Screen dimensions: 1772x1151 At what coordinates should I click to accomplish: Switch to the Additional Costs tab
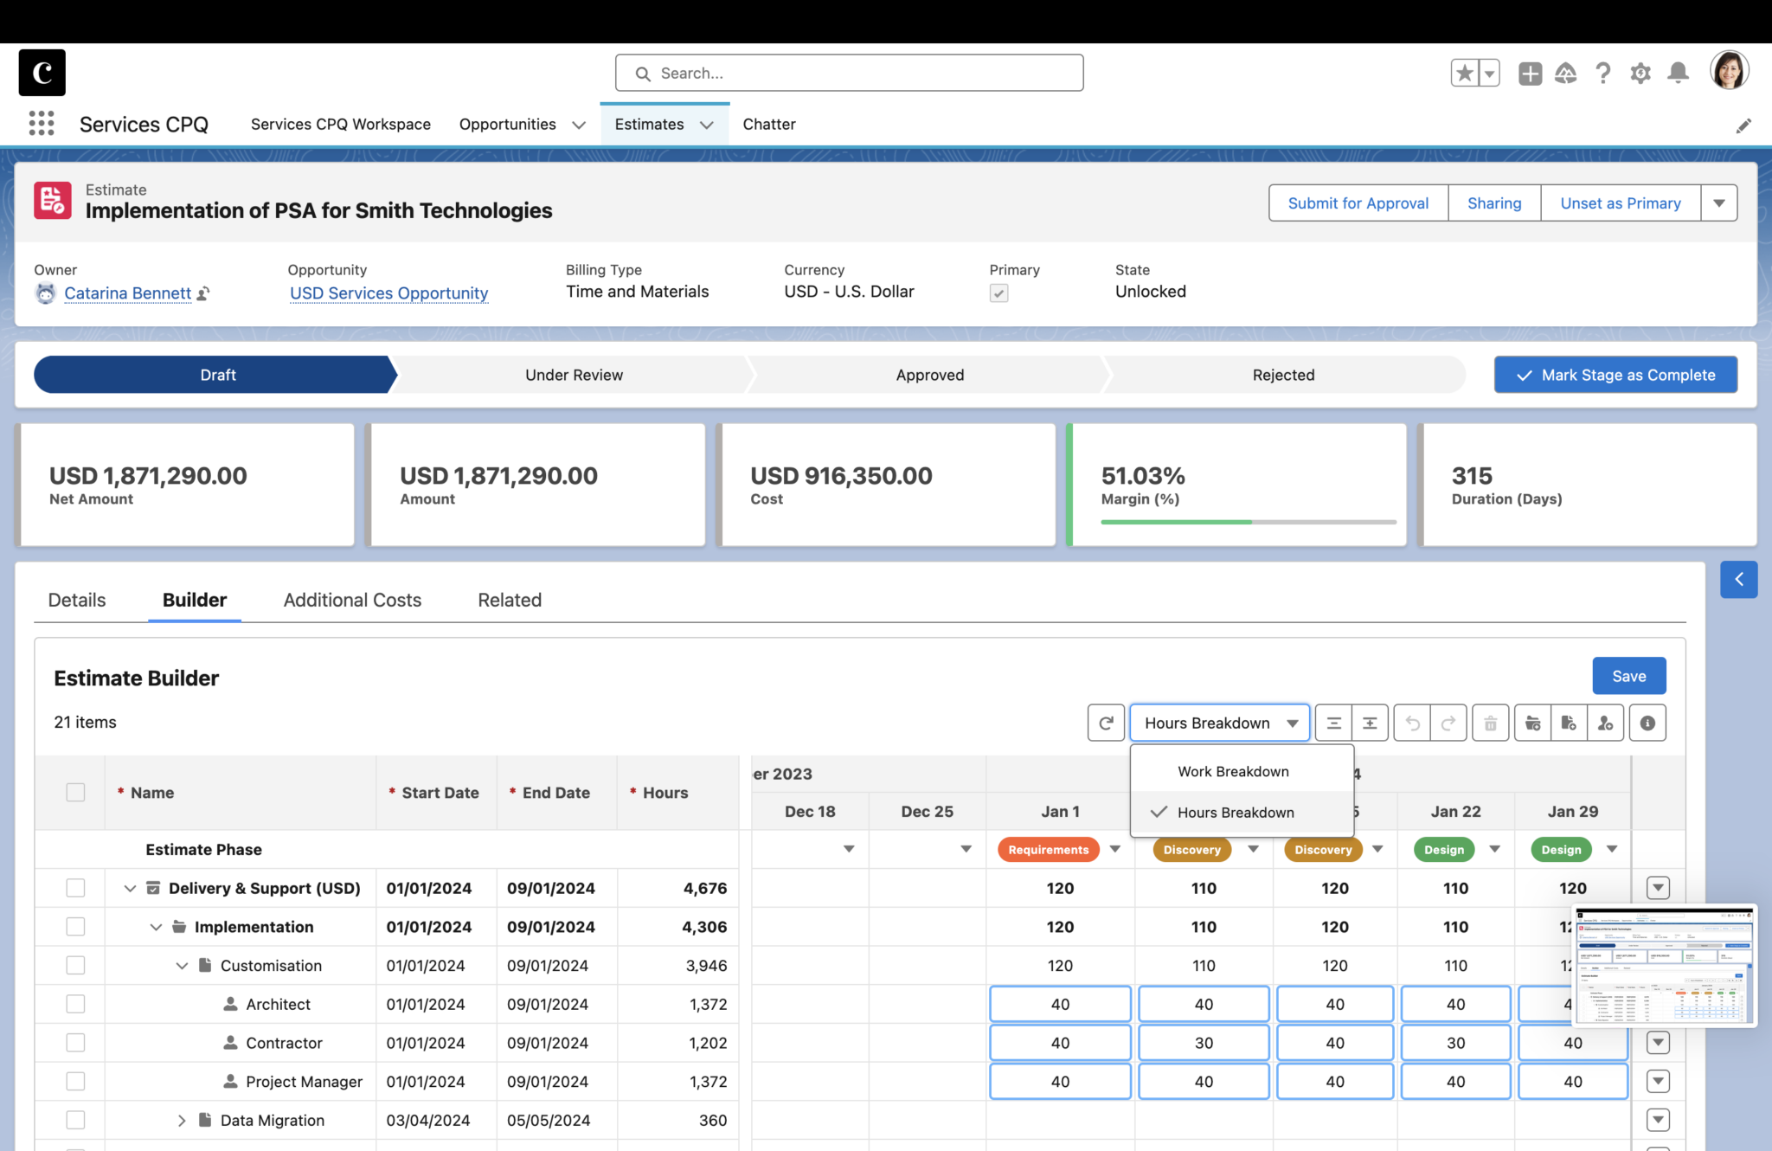pyautogui.click(x=351, y=600)
